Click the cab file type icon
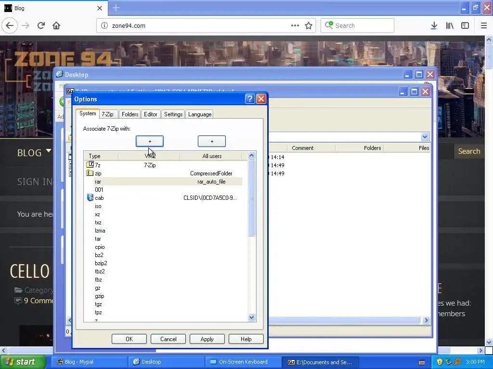 click(90, 197)
